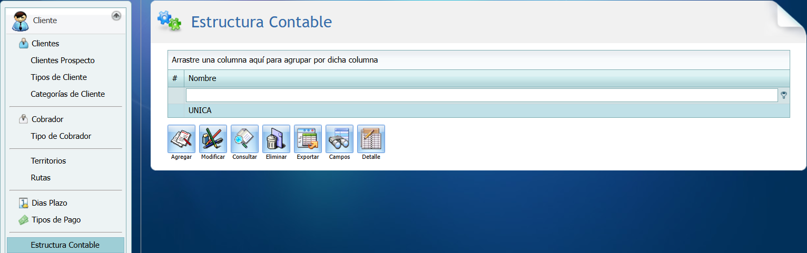Click the Cliente panel header title
Image resolution: width=807 pixels, height=253 pixels.
pyautogui.click(x=45, y=21)
